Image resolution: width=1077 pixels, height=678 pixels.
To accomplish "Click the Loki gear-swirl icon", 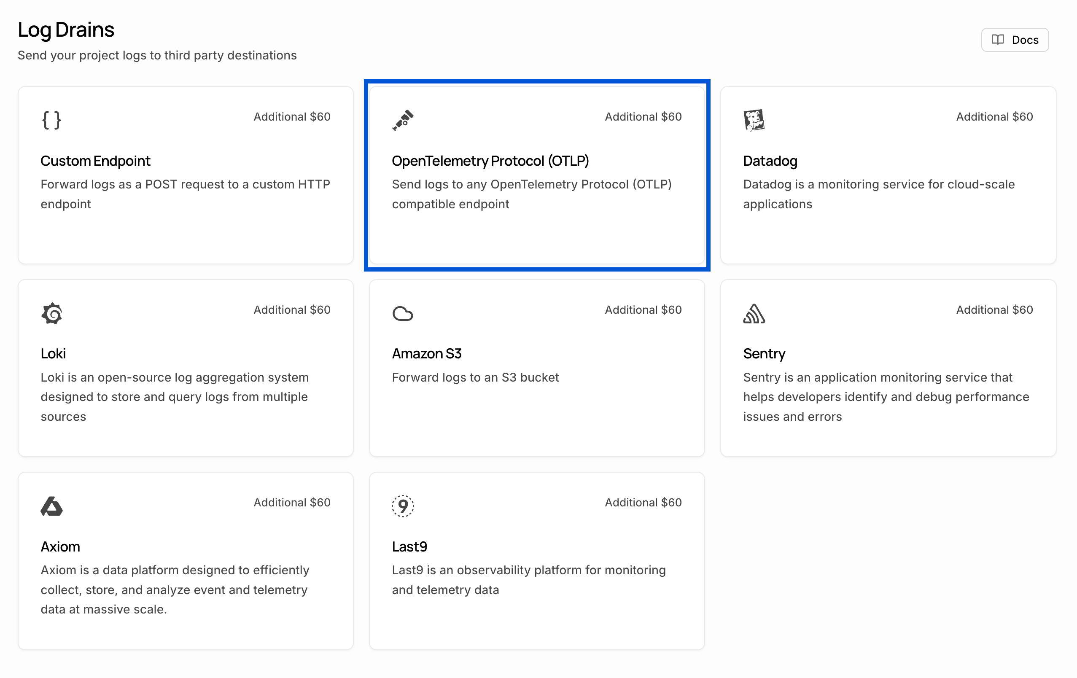I will [51, 314].
